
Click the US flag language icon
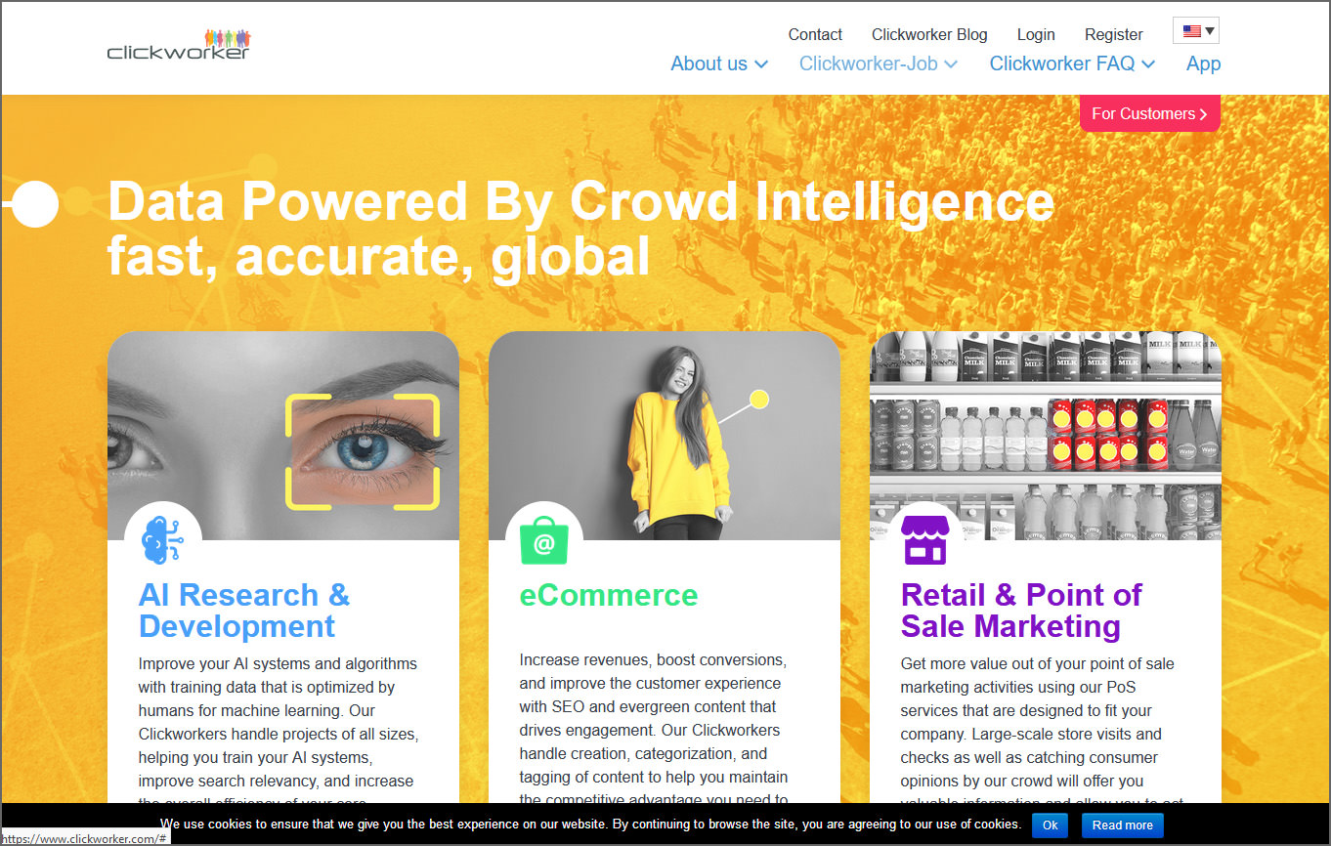click(1196, 31)
